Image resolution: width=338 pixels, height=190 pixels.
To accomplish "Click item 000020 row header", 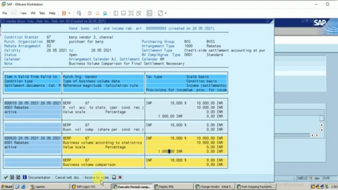I will (x=32, y=138).
